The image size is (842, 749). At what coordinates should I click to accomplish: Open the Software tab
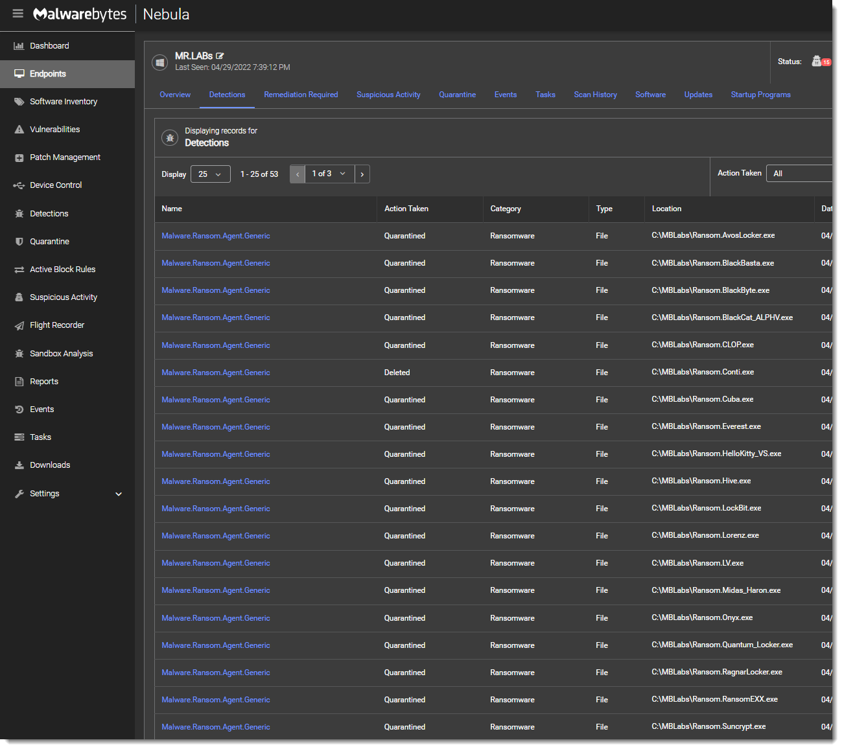[651, 95]
